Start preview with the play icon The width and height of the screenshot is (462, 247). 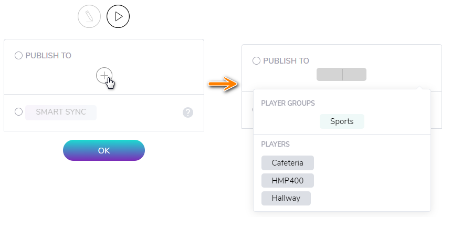tap(118, 16)
